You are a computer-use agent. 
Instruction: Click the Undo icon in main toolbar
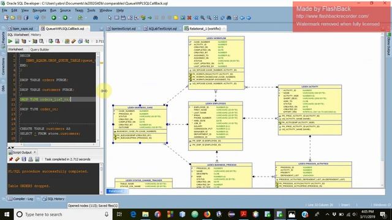tap(37, 18)
